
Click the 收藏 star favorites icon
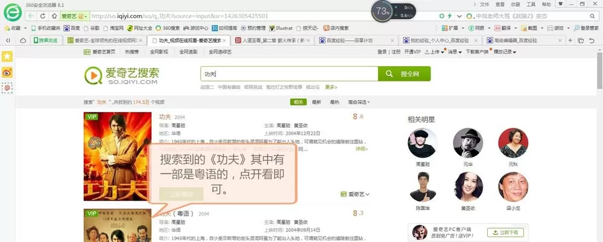point(7,28)
